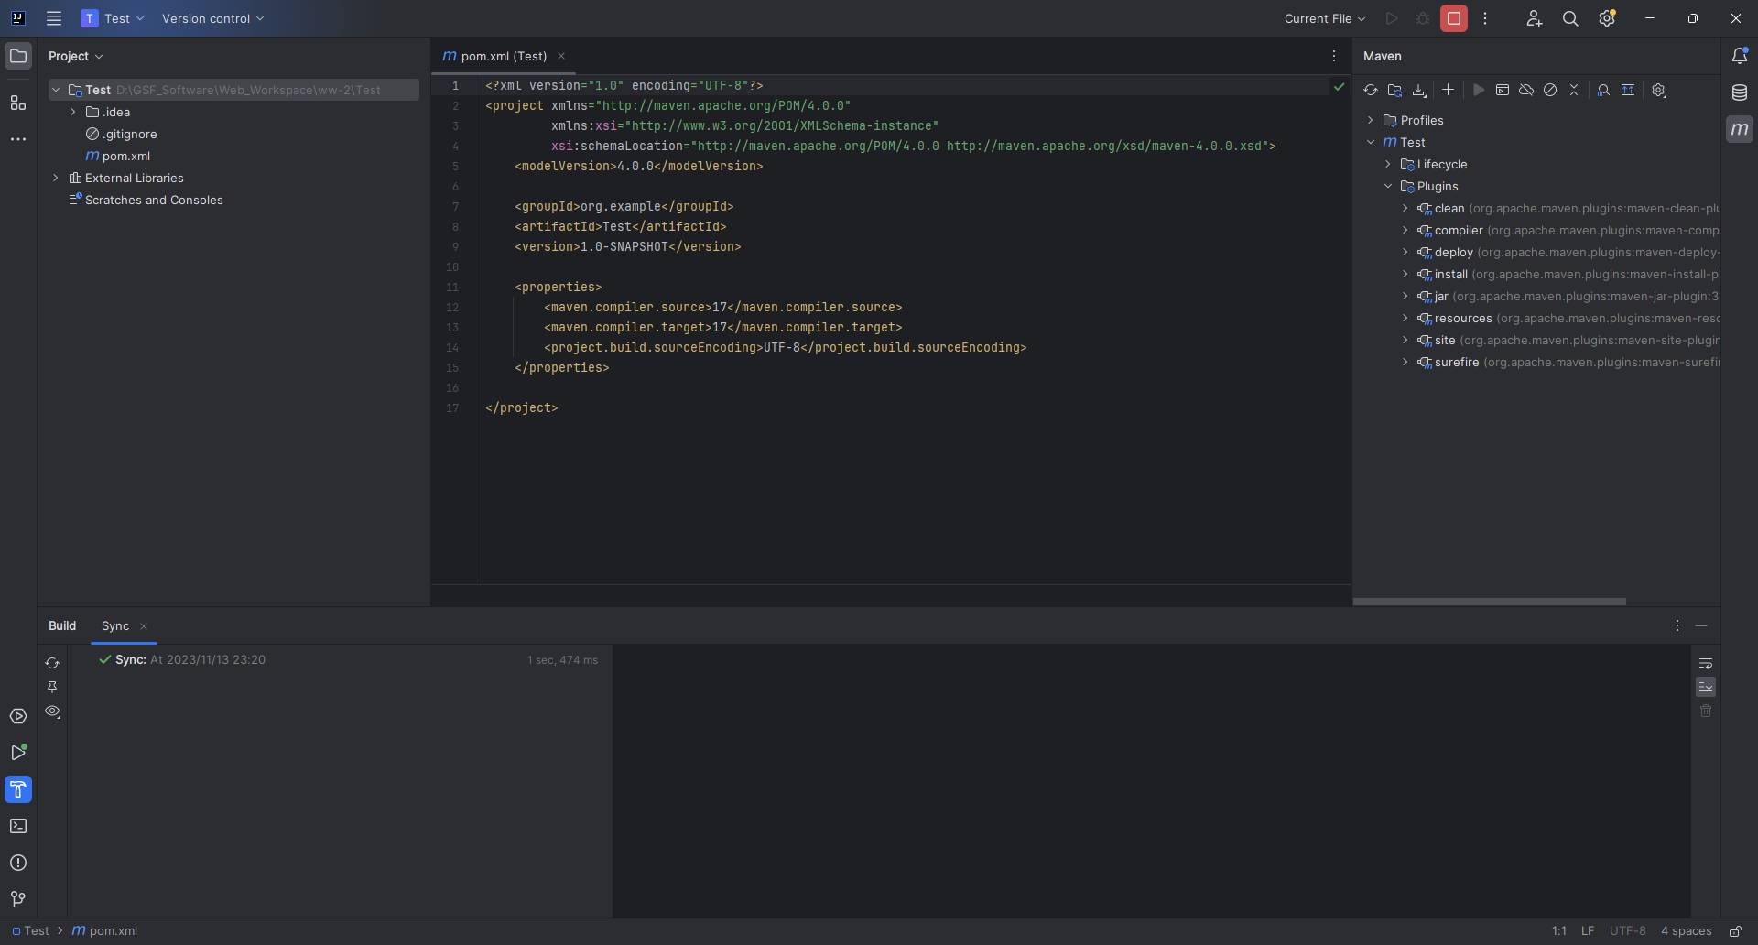Toggle Maven tool window icon
Screen dimensions: 1758x945
click(x=1740, y=129)
